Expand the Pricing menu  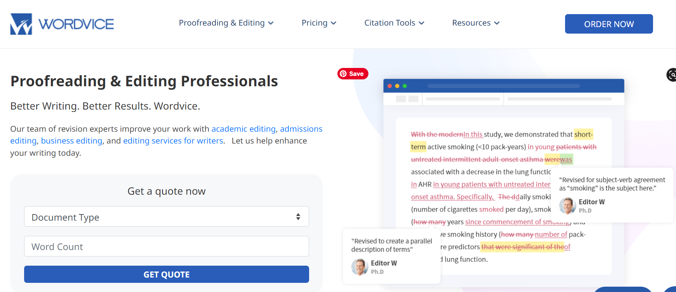tap(319, 23)
